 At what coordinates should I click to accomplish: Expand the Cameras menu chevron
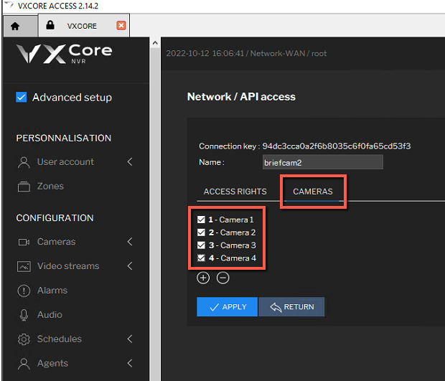[130, 242]
